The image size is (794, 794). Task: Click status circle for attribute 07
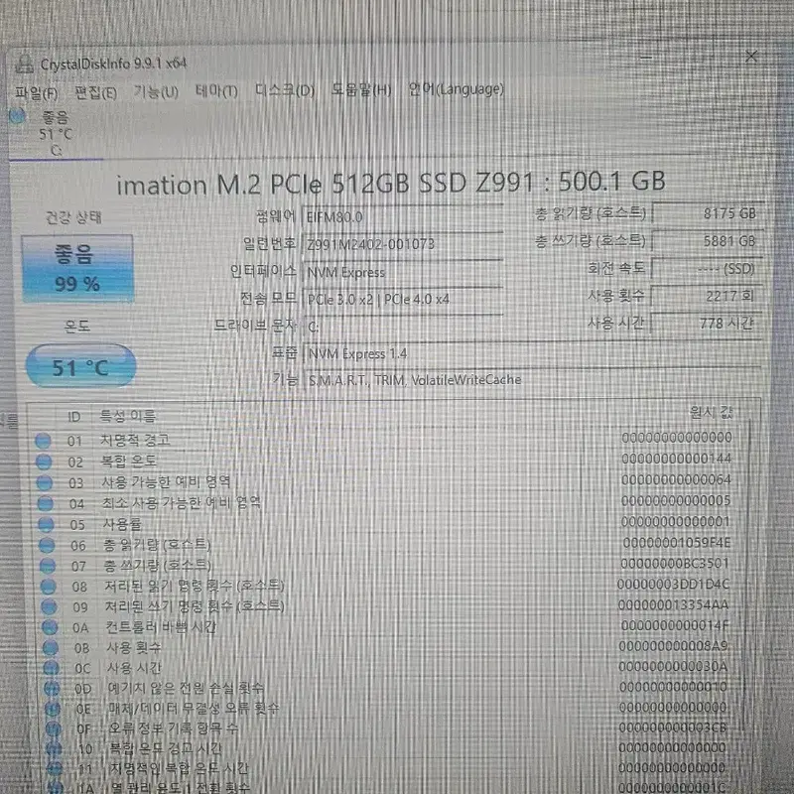(48, 566)
